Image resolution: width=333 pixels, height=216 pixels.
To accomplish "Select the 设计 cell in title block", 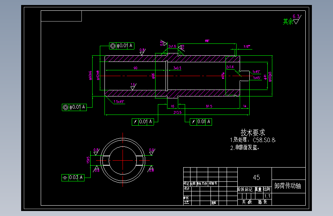I will point(187,189).
